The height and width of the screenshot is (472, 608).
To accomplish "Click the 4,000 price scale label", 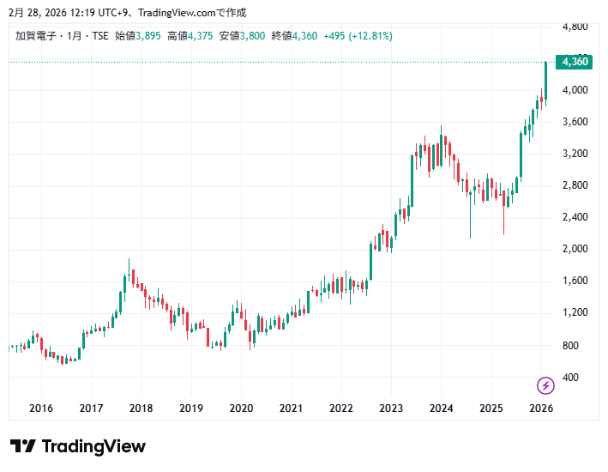I will click(575, 90).
